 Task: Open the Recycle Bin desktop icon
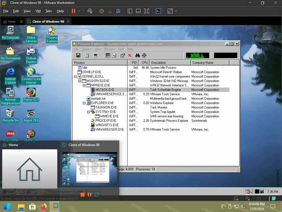(x=10, y=115)
